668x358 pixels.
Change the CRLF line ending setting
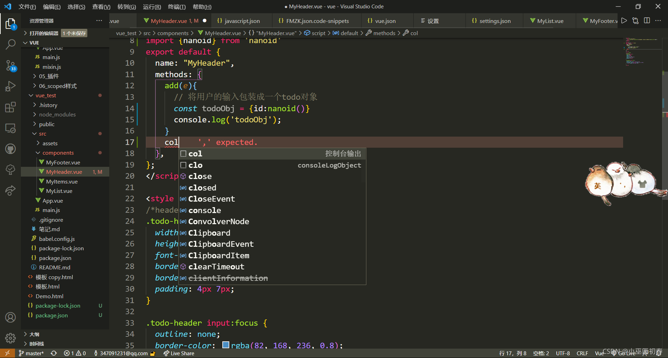[x=582, y=353]
